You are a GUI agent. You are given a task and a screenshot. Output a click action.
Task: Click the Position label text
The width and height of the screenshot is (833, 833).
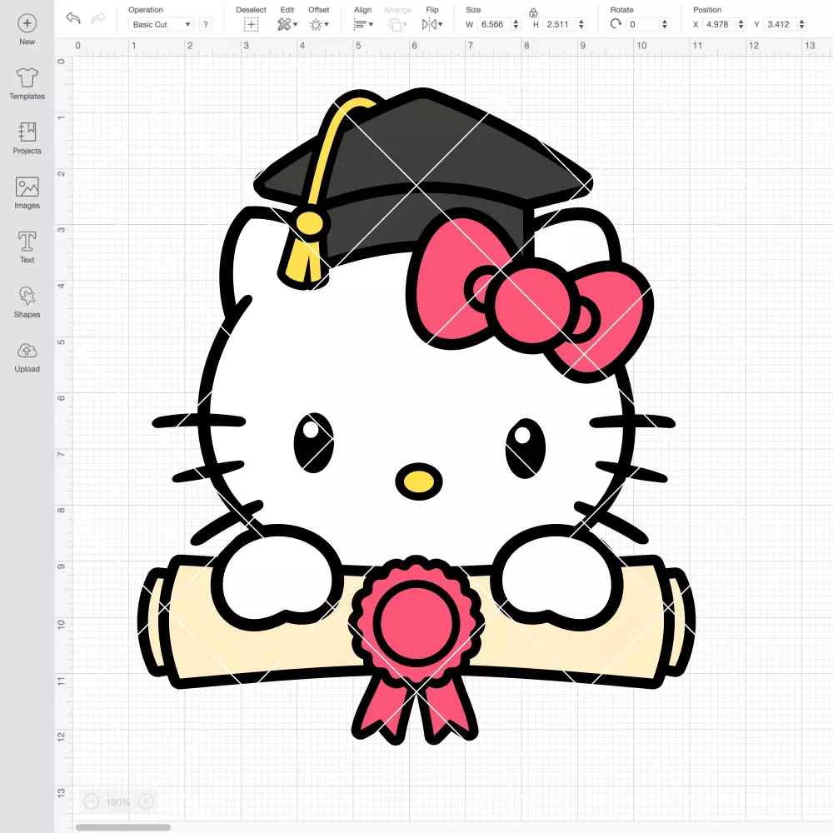coord(707,9)
